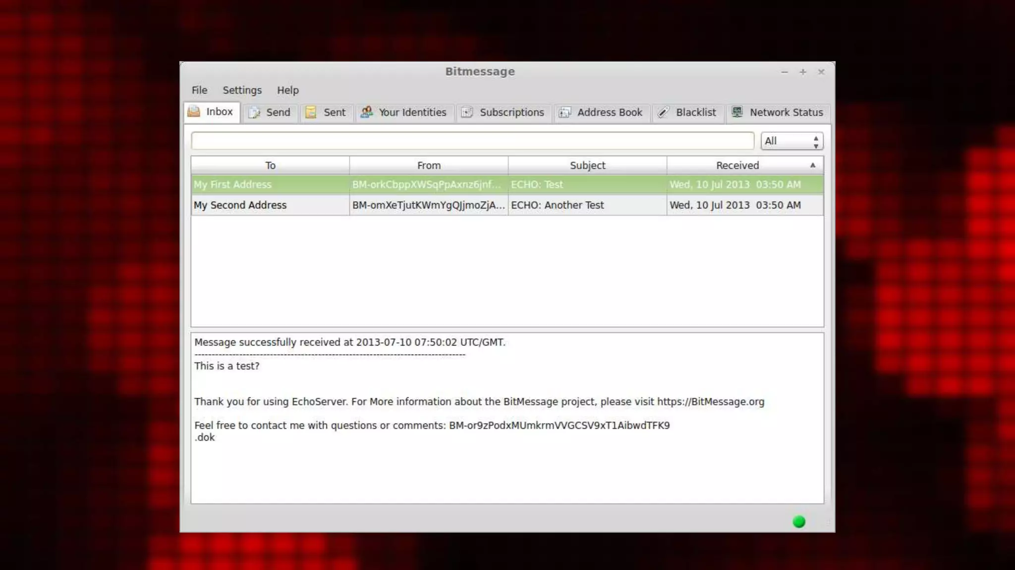Click the Address Book tab icon
Screen dimensions: 1015x570
tap(565, 113)
